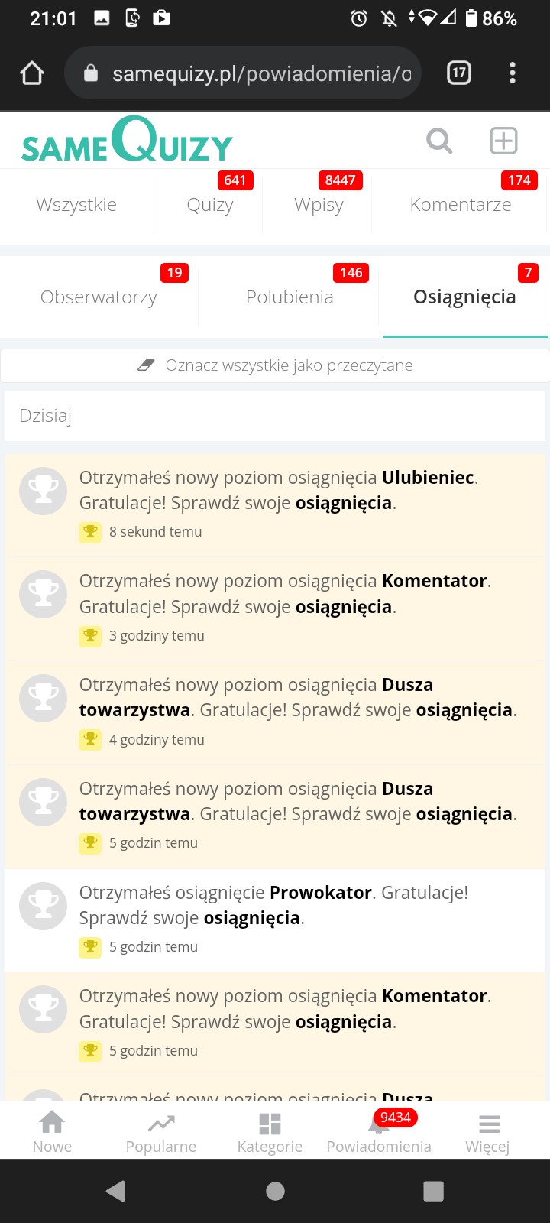The image size is (550, 1223).
Task: Open the Ulubieniec achievement link
Action: [428, 478]
